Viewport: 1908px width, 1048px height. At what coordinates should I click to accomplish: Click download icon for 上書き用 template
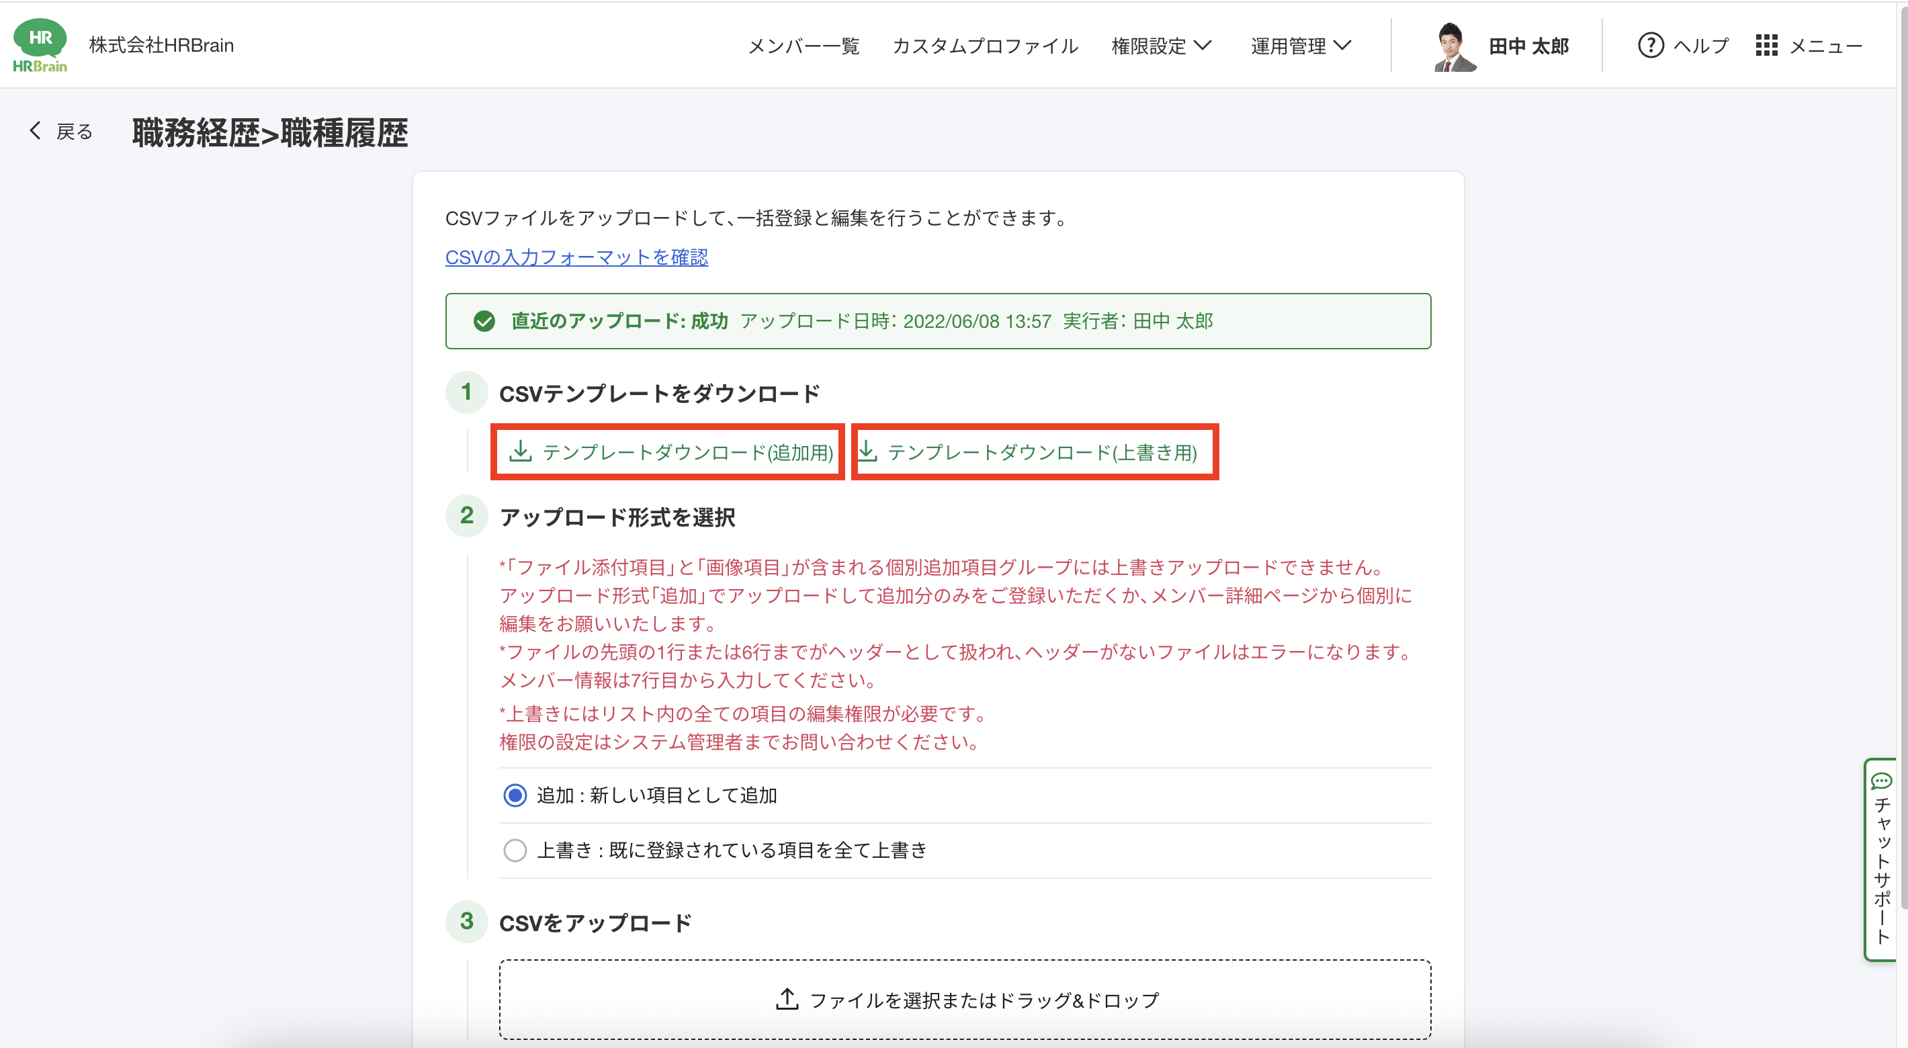pyautogui.click(x=867, y=451)
